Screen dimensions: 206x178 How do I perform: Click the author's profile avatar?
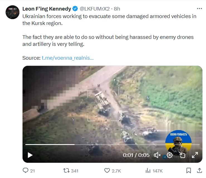point(12,12)
